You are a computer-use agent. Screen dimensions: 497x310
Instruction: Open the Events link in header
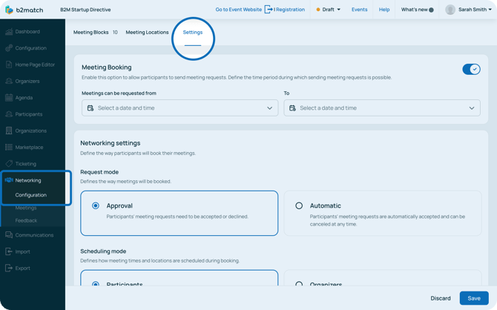click(359, 10)
